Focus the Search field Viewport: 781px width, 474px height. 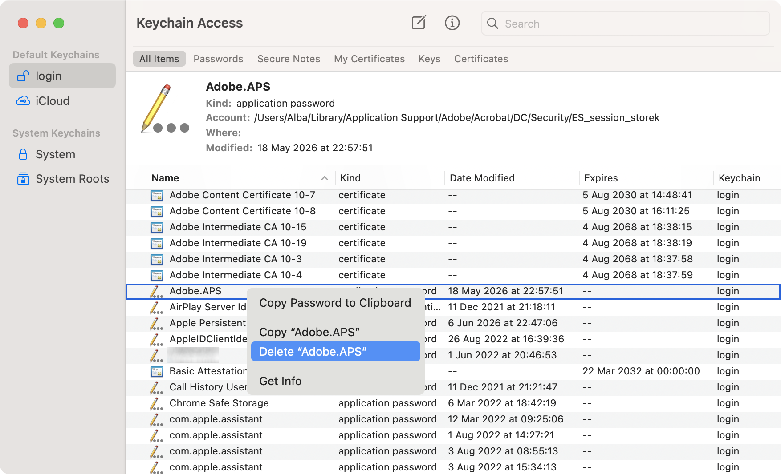(x=625, y=23)
